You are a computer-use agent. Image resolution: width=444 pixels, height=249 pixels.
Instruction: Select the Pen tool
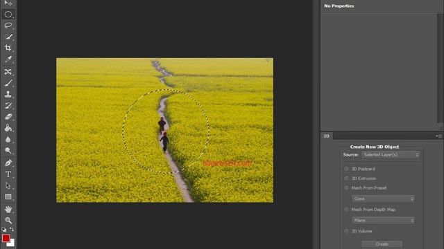click(8, 163)
